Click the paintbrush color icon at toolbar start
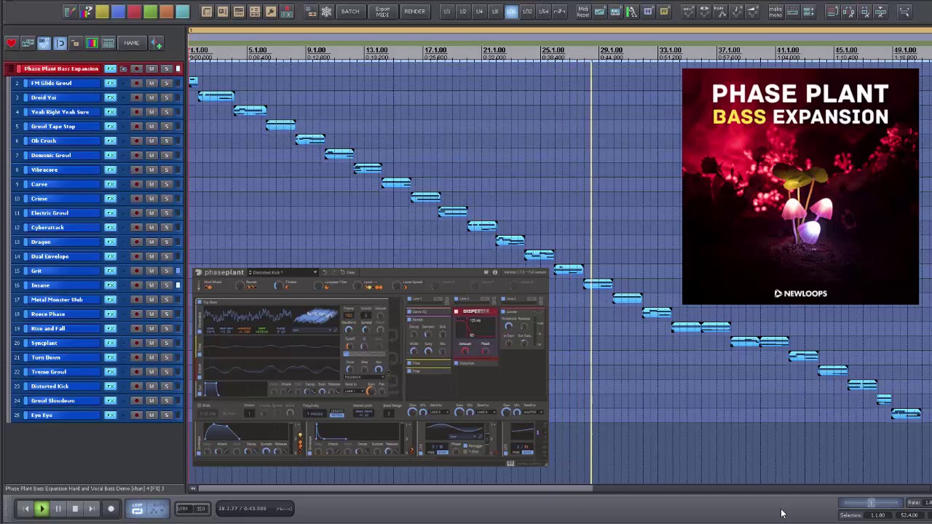 (71, 12)
